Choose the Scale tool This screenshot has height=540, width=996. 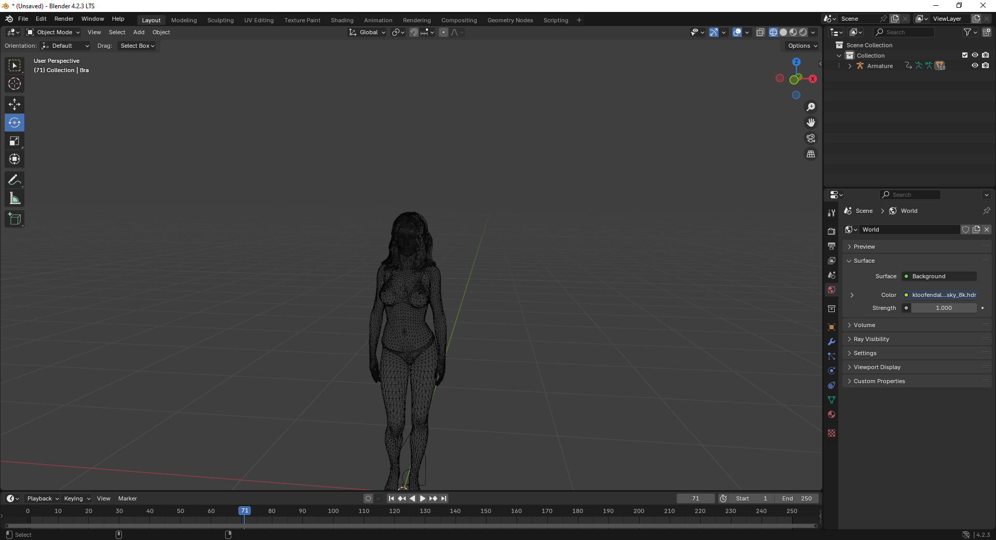(x=15, y=141)
